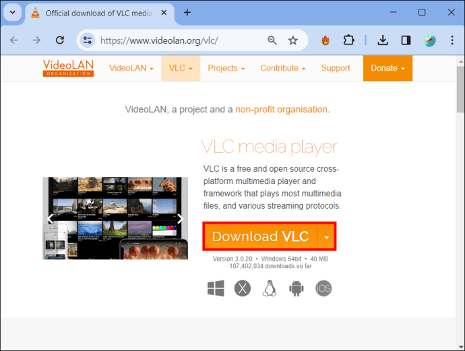Choose the Android platform icon
465x351 pixels.
(x=297, y=288)
